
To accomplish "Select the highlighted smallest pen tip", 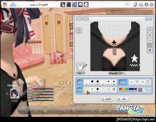I will [87, 90].
